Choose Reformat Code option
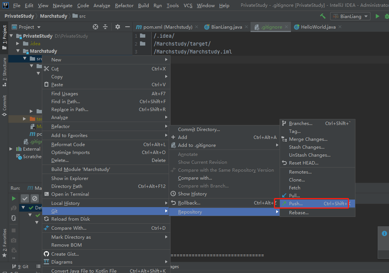The height and width of the screenshot is (273, 389). [106, 144]
